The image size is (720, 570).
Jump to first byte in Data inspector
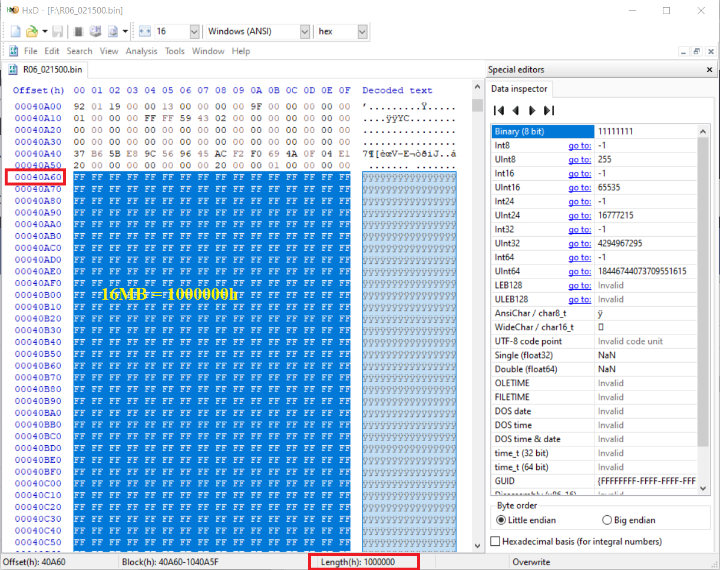pos(498,110)
